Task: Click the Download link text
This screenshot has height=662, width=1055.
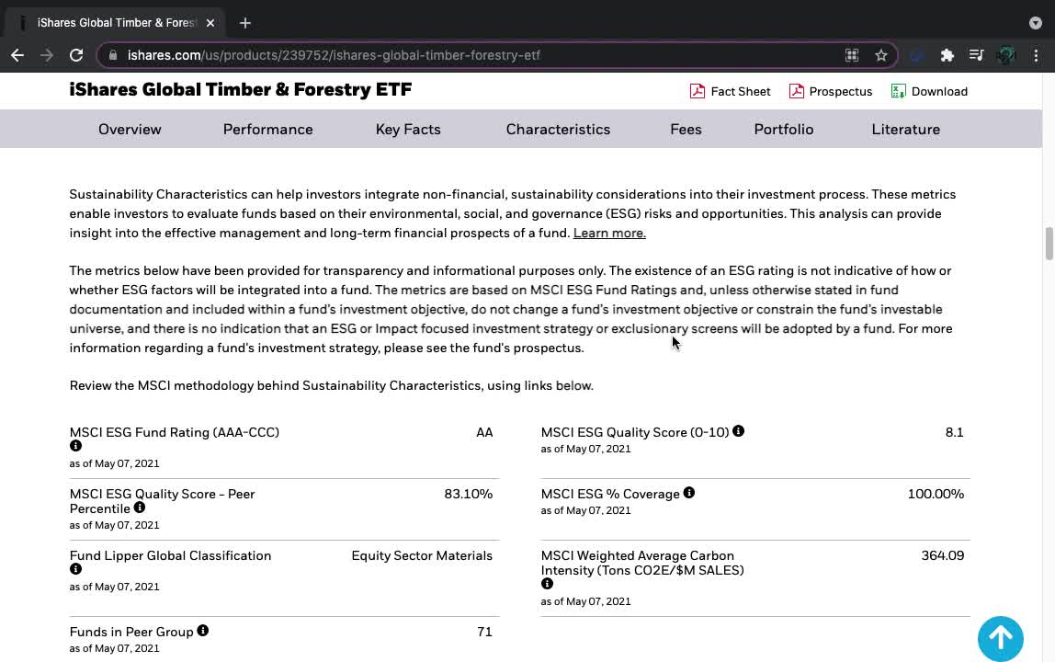Action: pyautogui.click(x=939, y=92)
